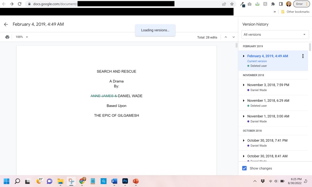Click the version history panel scrollbar
The width and height of the screenshot is (312, 187).
tap(310, 47)
